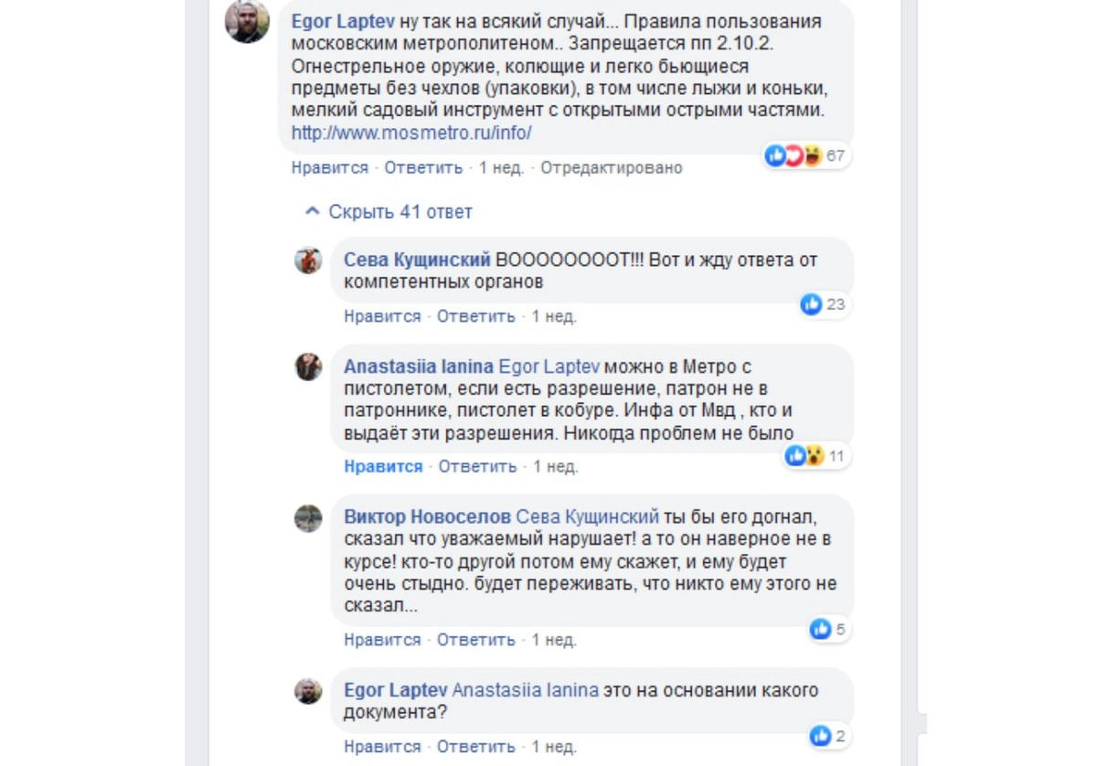Toggle Нравится on Виктор Новоселов's reply
Viewport: 1097px width, 766px height.
[382, 640]
